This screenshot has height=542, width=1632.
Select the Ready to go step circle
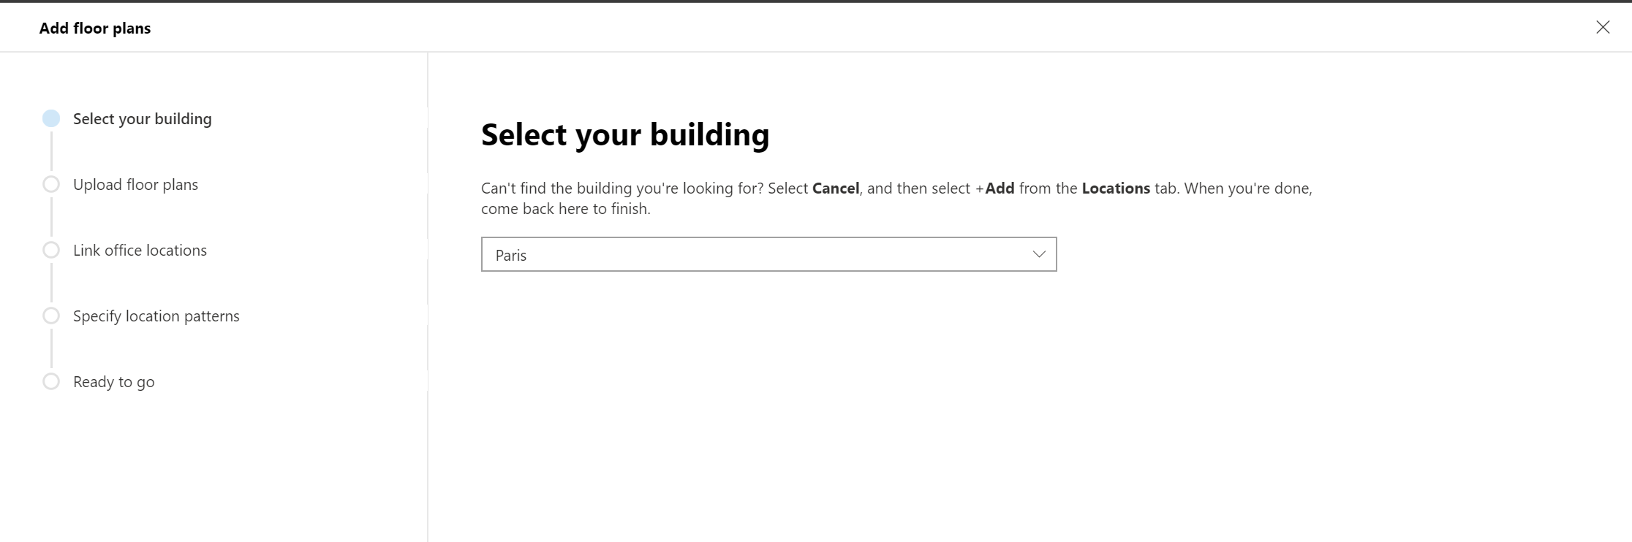[51, 381]
